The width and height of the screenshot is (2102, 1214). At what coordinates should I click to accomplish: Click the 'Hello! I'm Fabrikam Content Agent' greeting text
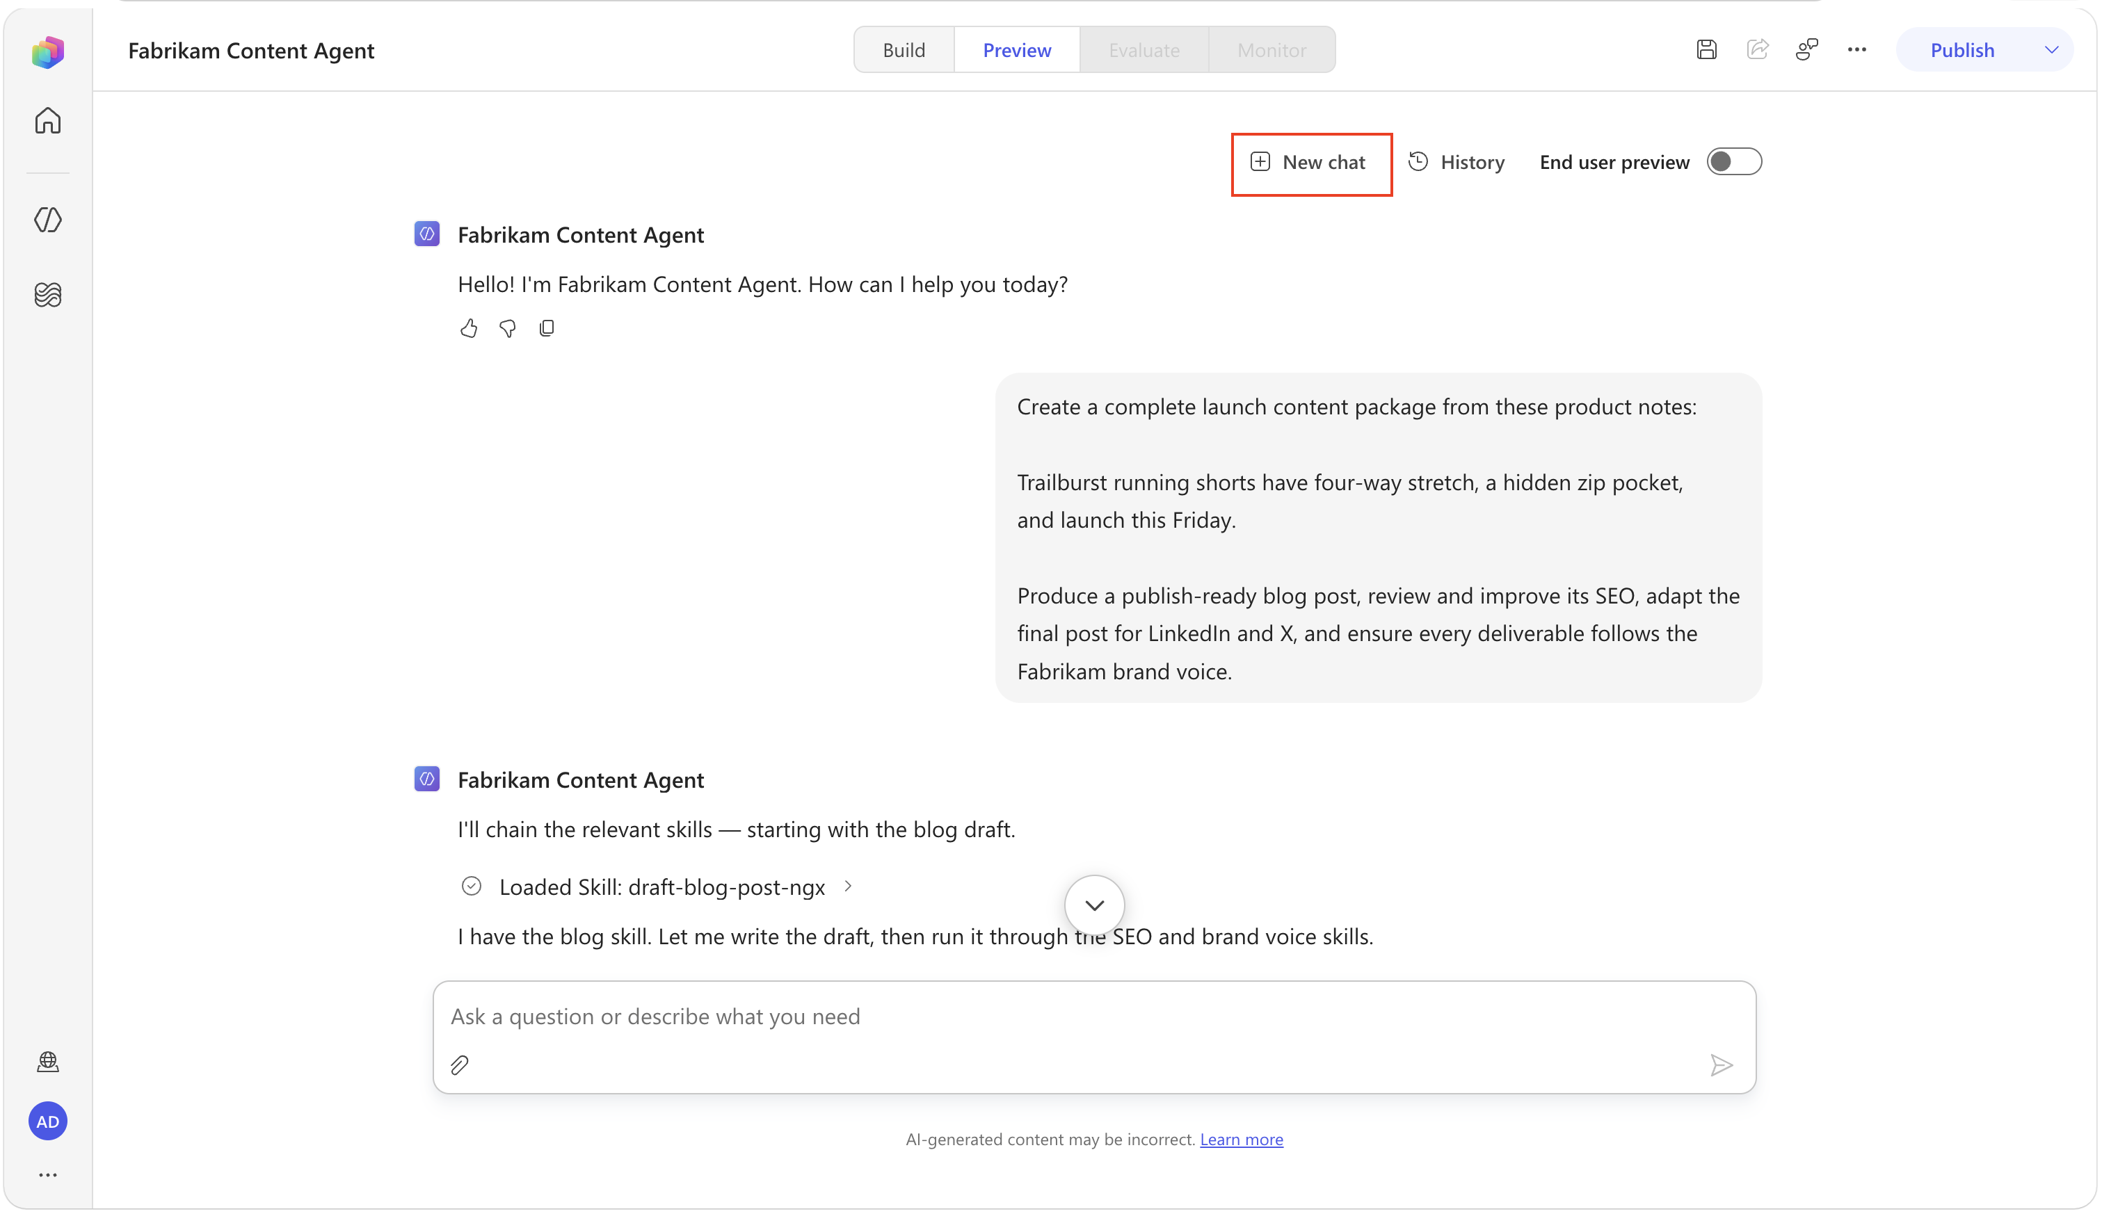[x=762, y=284]
